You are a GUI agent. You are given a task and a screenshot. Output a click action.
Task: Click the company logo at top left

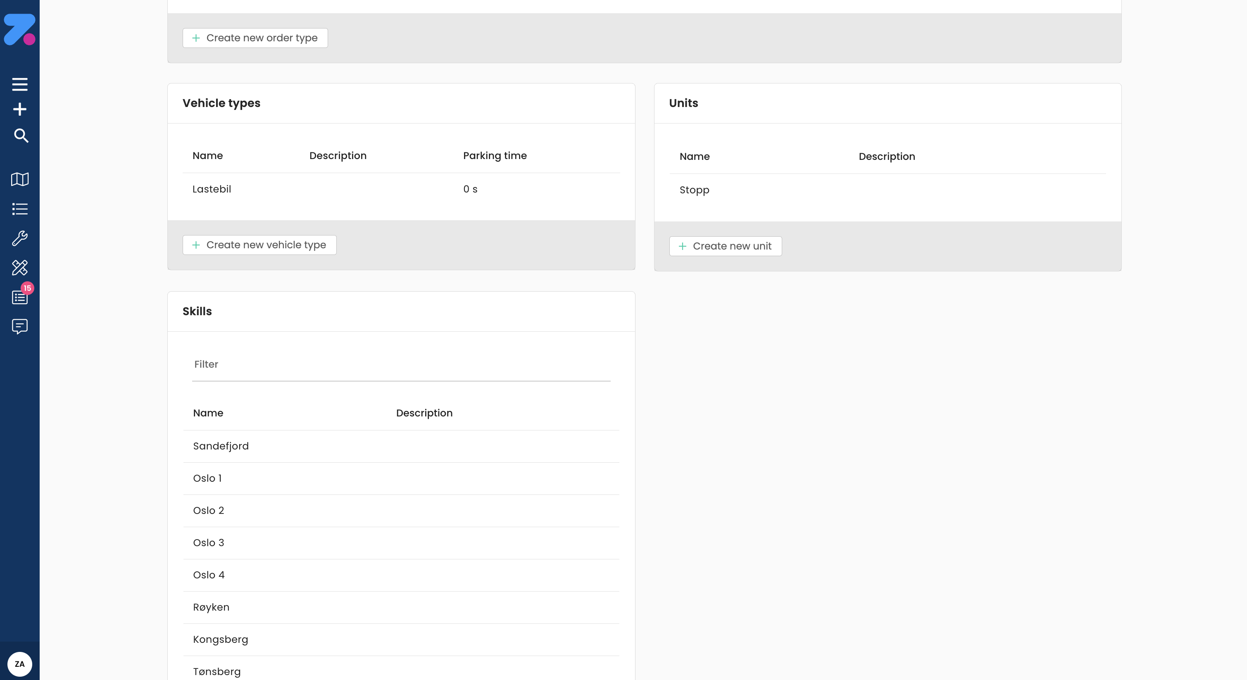point(19,29)
